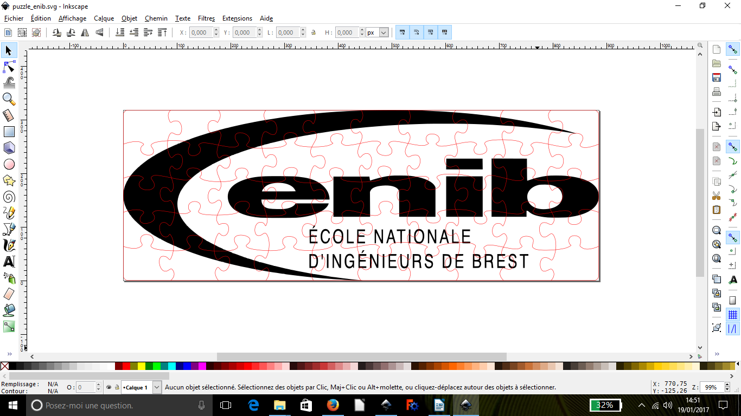Raise selection to top icon
Image resolution: width=741 pixels, height=416 pixels.
[x=162, y=32]
